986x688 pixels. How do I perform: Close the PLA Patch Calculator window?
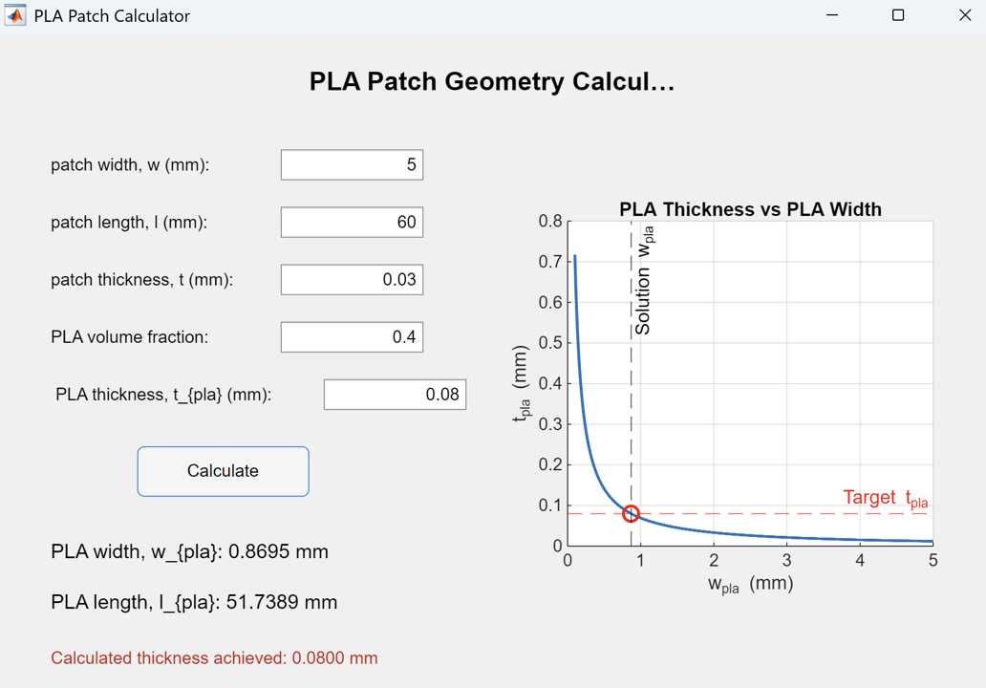coord(965,15)
